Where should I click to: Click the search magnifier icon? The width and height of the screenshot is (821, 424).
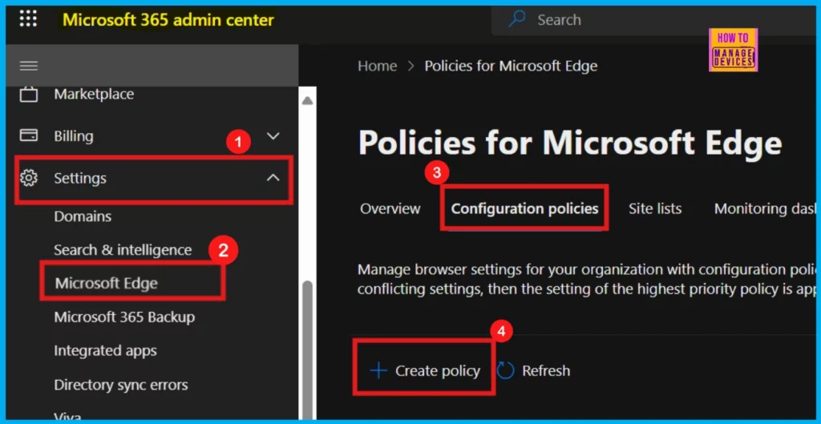(517, 19)
